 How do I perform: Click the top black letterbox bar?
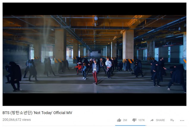[x=95, y=9]
